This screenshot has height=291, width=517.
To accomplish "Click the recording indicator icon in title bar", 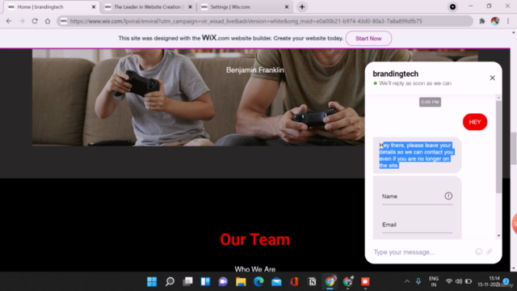I will coord(452,7).
